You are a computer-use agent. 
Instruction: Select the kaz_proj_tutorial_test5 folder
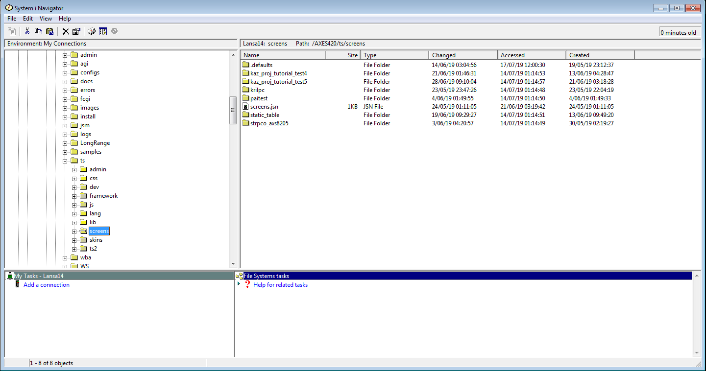coord(278,82)
